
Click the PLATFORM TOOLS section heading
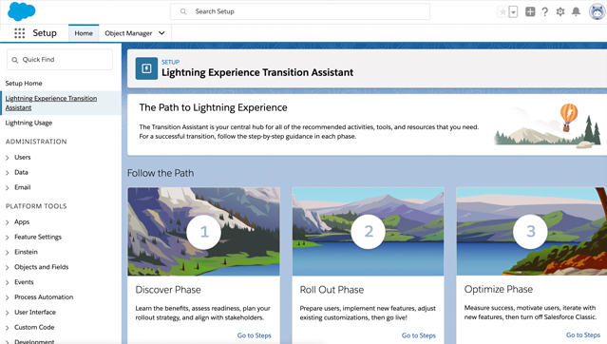(36, 206)
